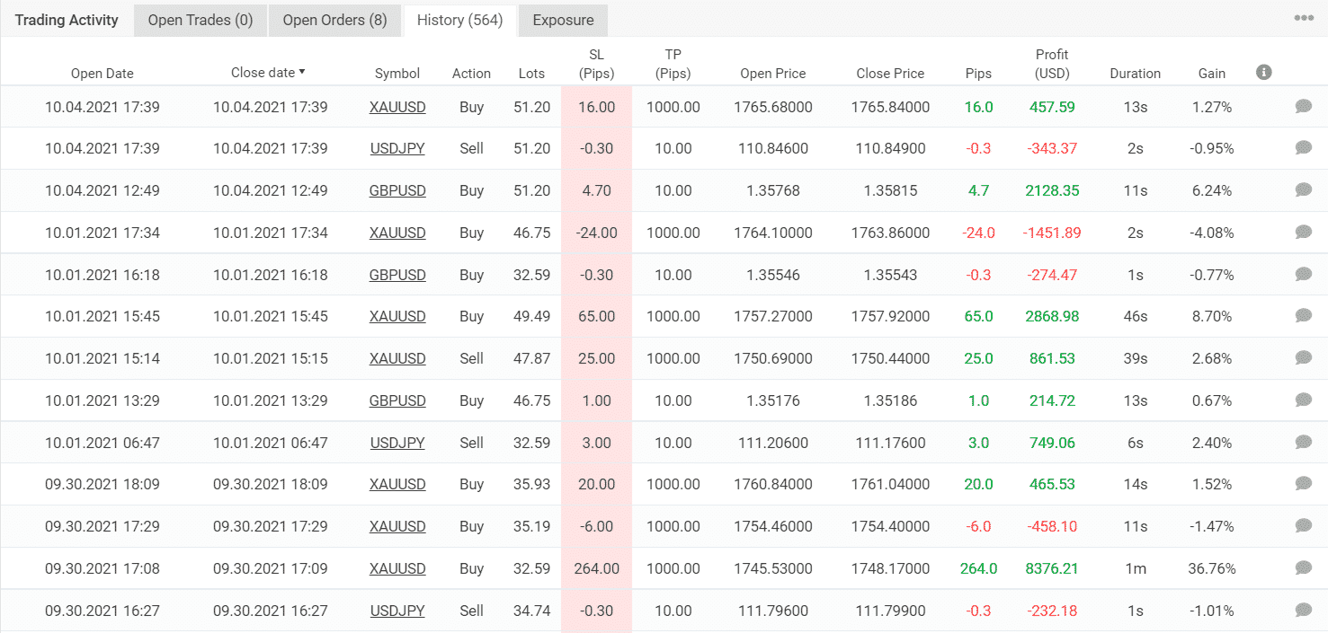Click the 8376.21 profit value
This screenshot has height=633, width=1328.
click(1052, 568)
